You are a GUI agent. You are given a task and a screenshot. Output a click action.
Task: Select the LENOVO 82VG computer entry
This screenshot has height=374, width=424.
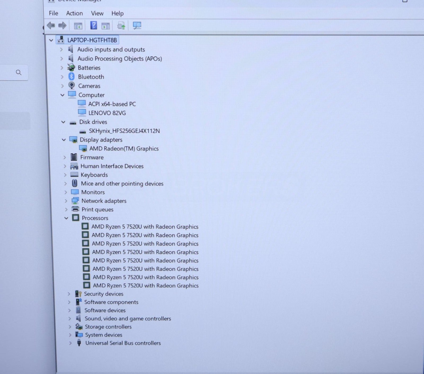[107, 113]
